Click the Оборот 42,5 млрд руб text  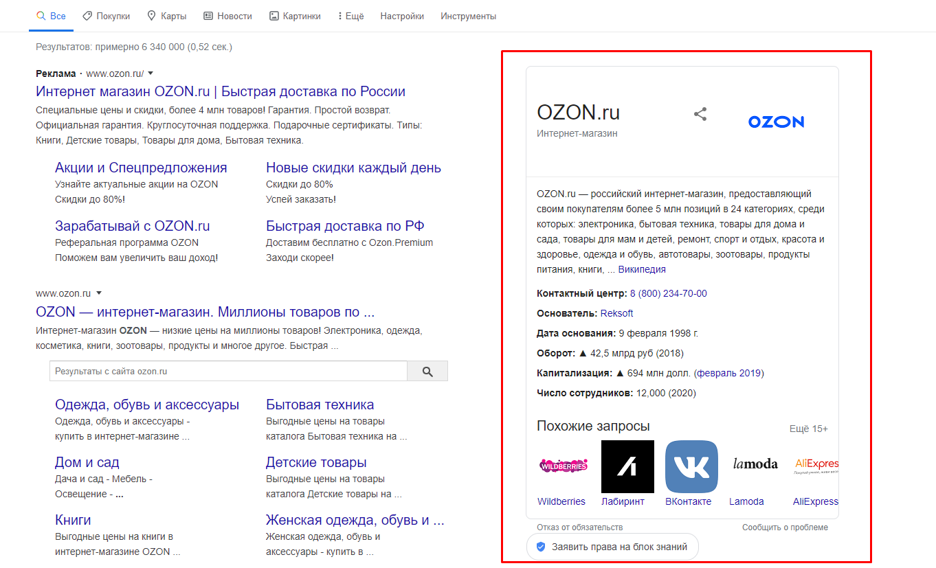pos(610,354)
